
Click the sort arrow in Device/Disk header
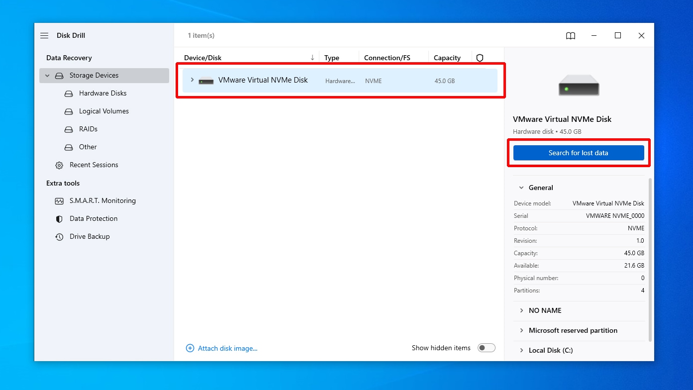click(x=312, y=58)
